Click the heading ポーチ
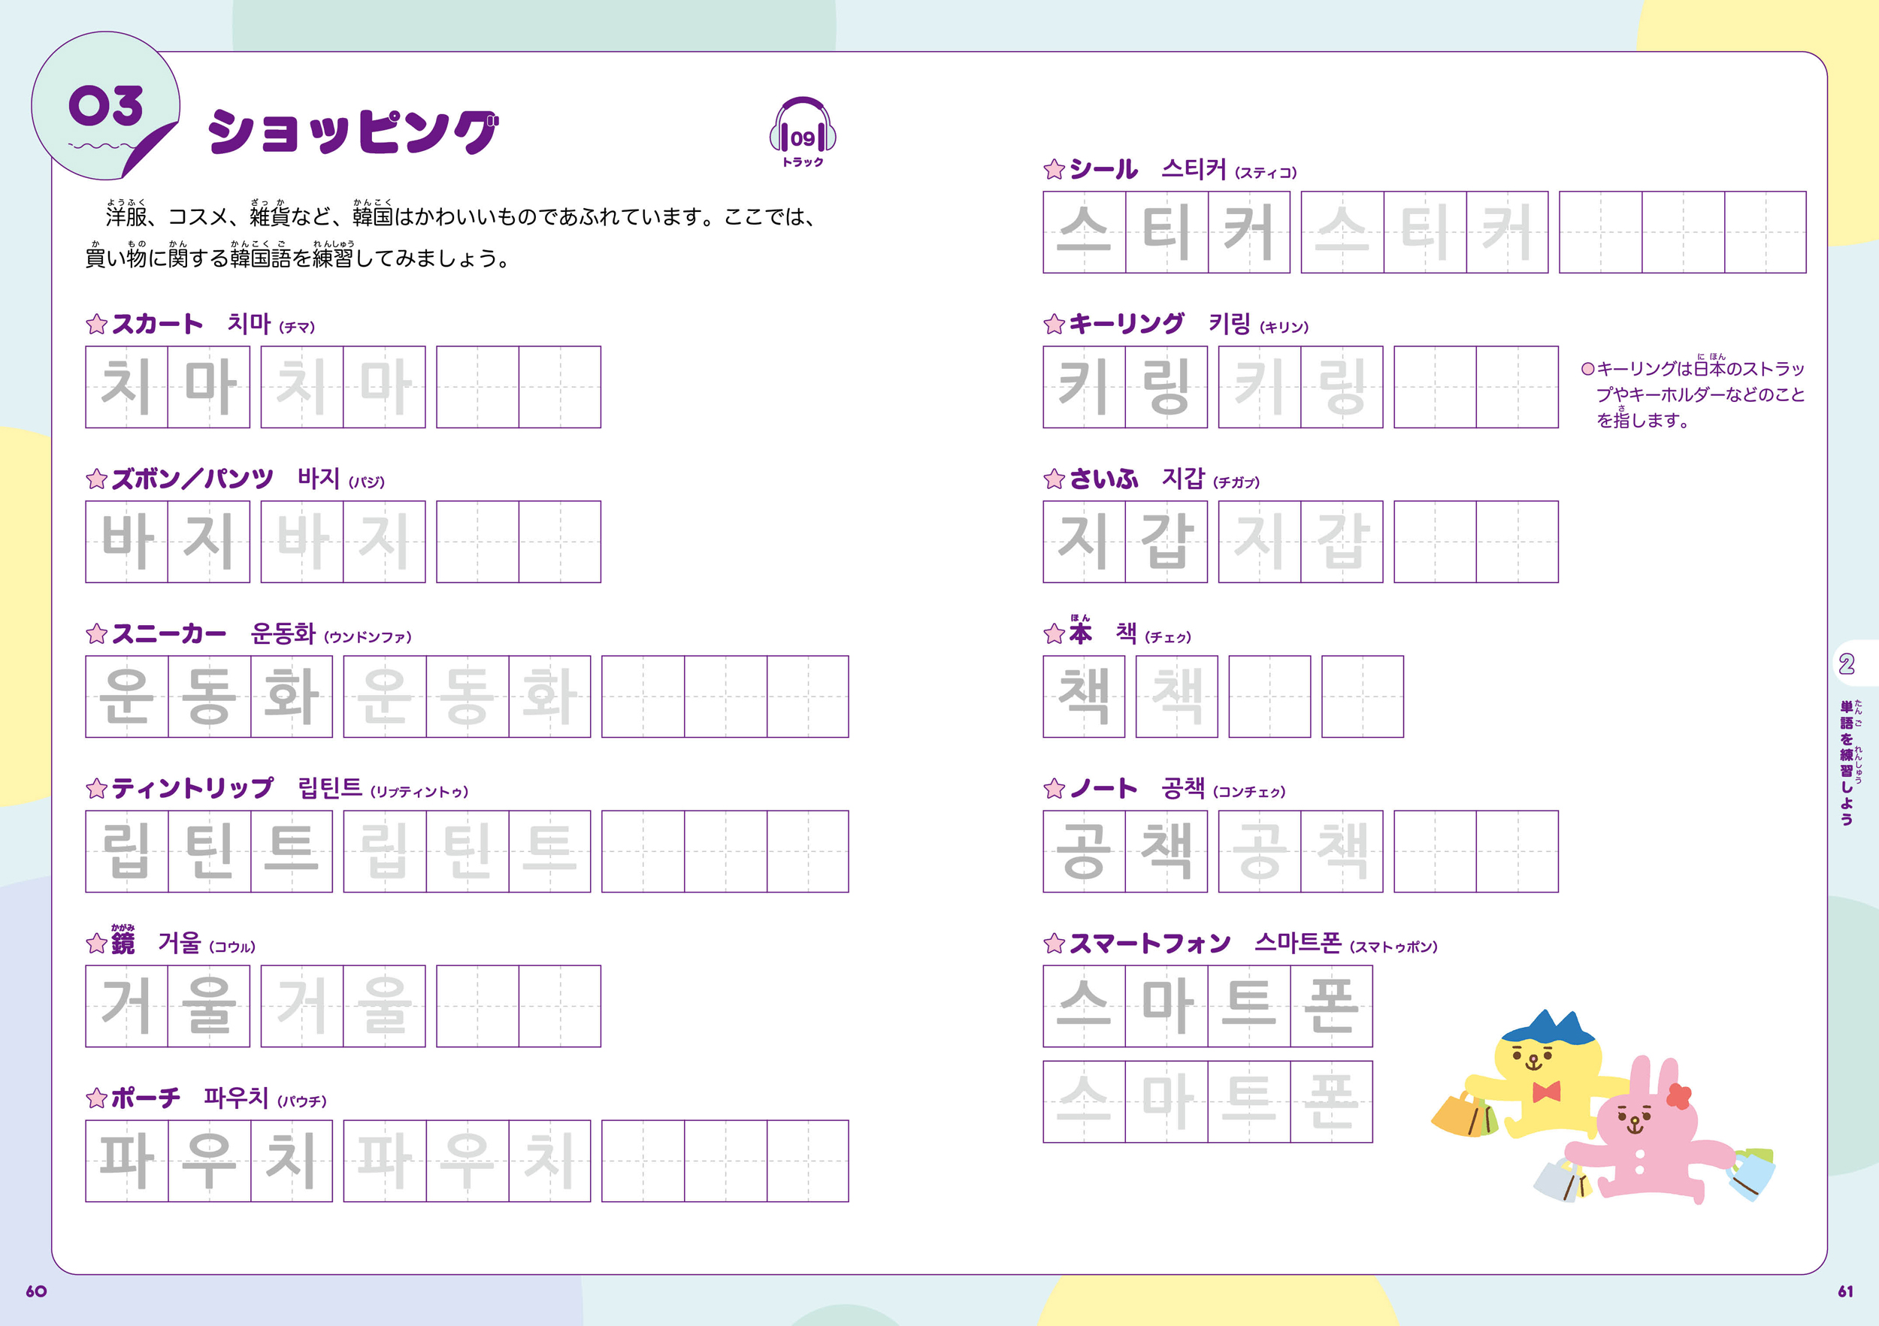This screenshot has height=1326, width=1879. pyautogui.click(x=146, y=1098)
